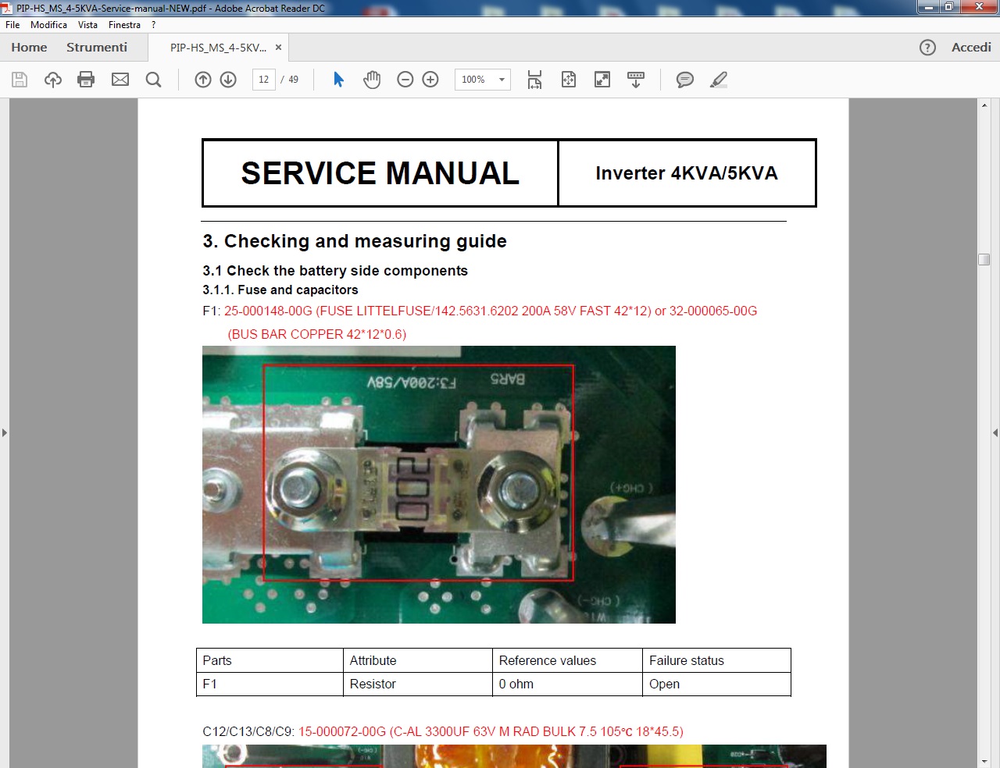Open the Modifica menu
1000x768 pixels.
[48, 25]
